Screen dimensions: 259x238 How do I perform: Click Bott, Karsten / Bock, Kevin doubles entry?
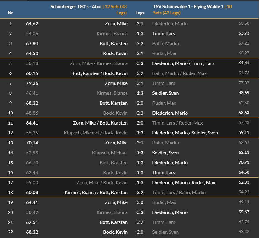point(99,73)
